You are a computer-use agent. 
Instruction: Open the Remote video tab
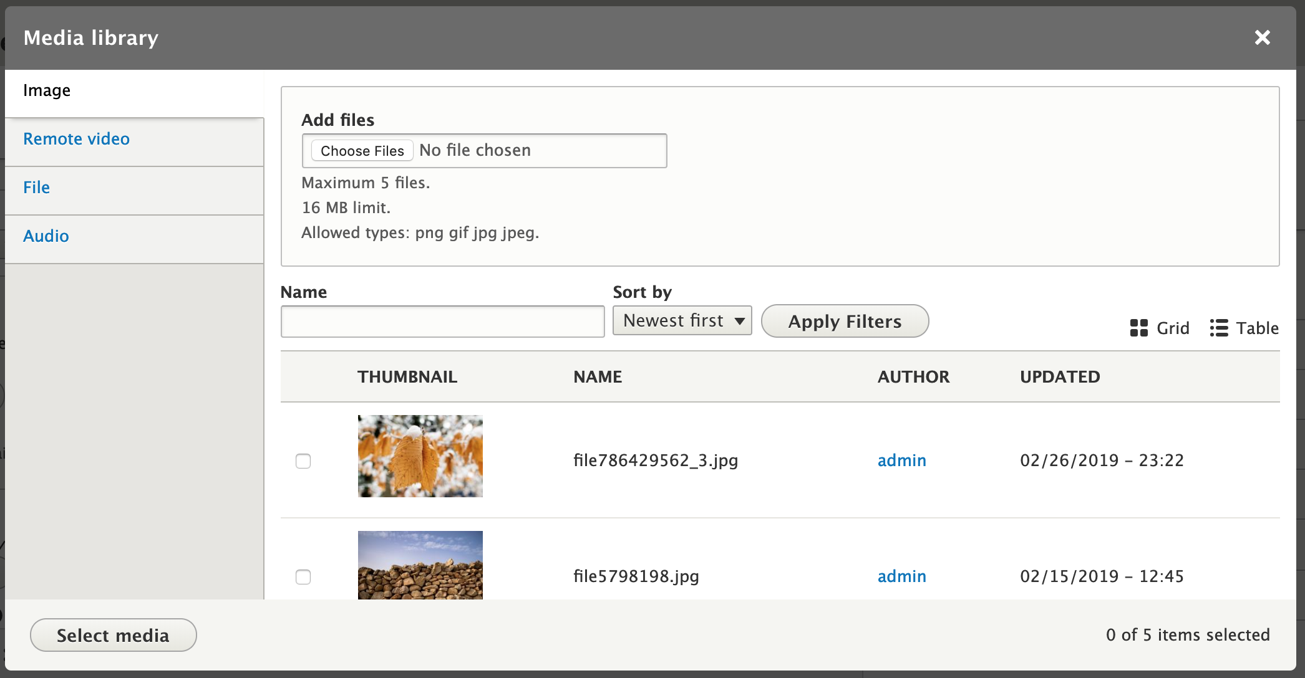click(x=76, y=139)
